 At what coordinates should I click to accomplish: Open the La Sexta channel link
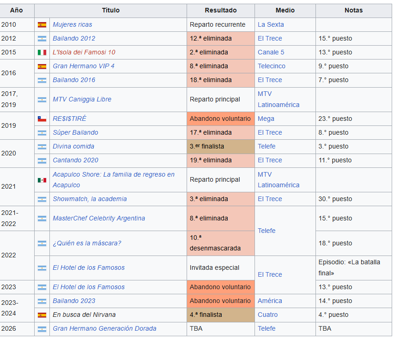coord(271,24)
